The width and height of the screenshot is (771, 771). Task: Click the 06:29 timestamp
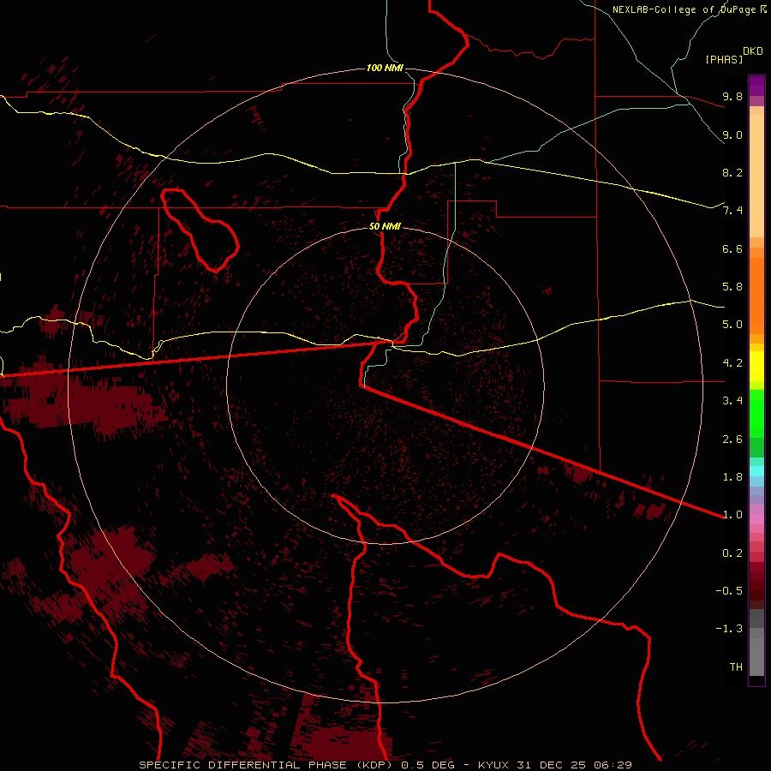click(613, 765)
